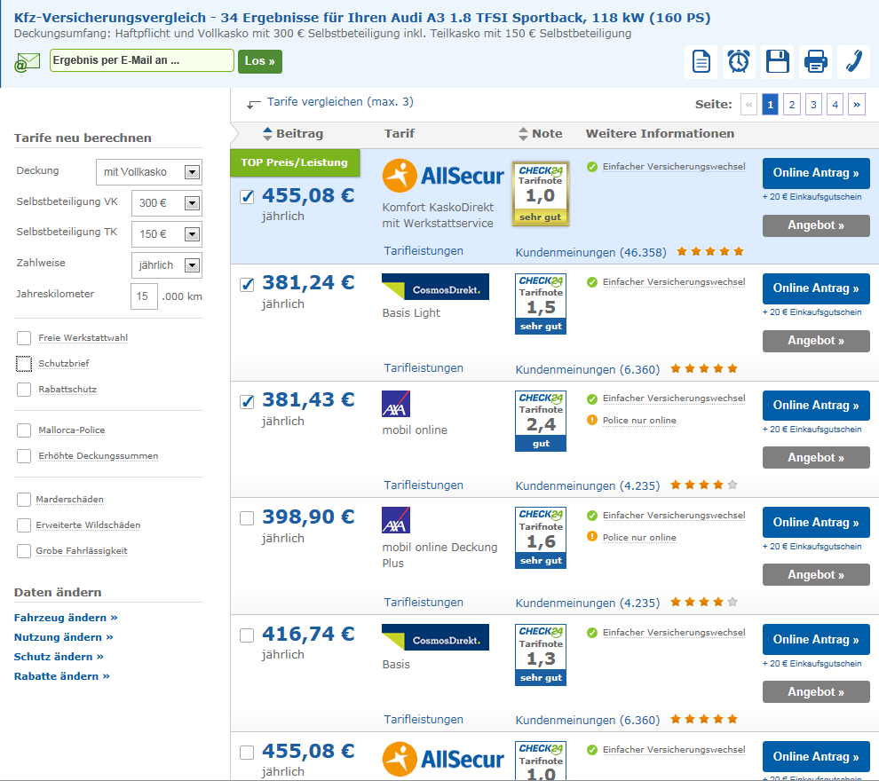879x781 pixels.
Task: Open the alarm clock reminder icon
Action: [739, 61]
